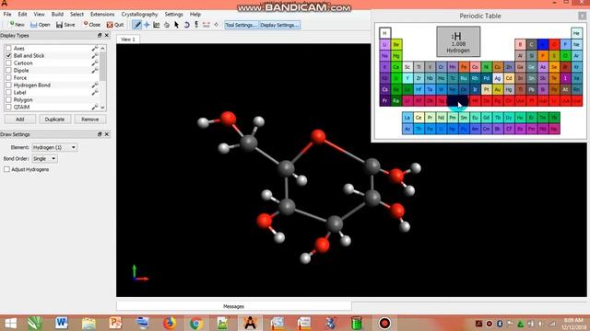Open Hydrogen Bond settings wrench
Image resolution: width=590 pixels, height=331 pixels.
point(95,86)
